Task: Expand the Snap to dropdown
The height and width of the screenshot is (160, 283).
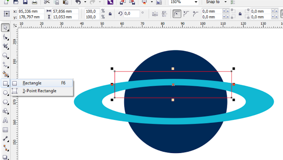Action: tap(226, 2)
